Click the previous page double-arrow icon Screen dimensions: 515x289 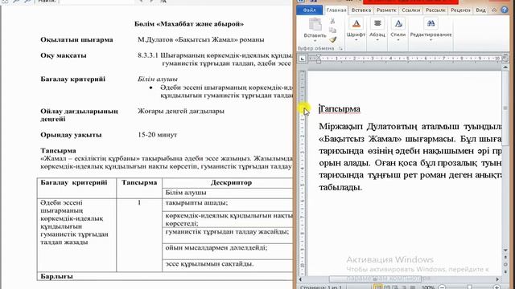click(505, 258)
